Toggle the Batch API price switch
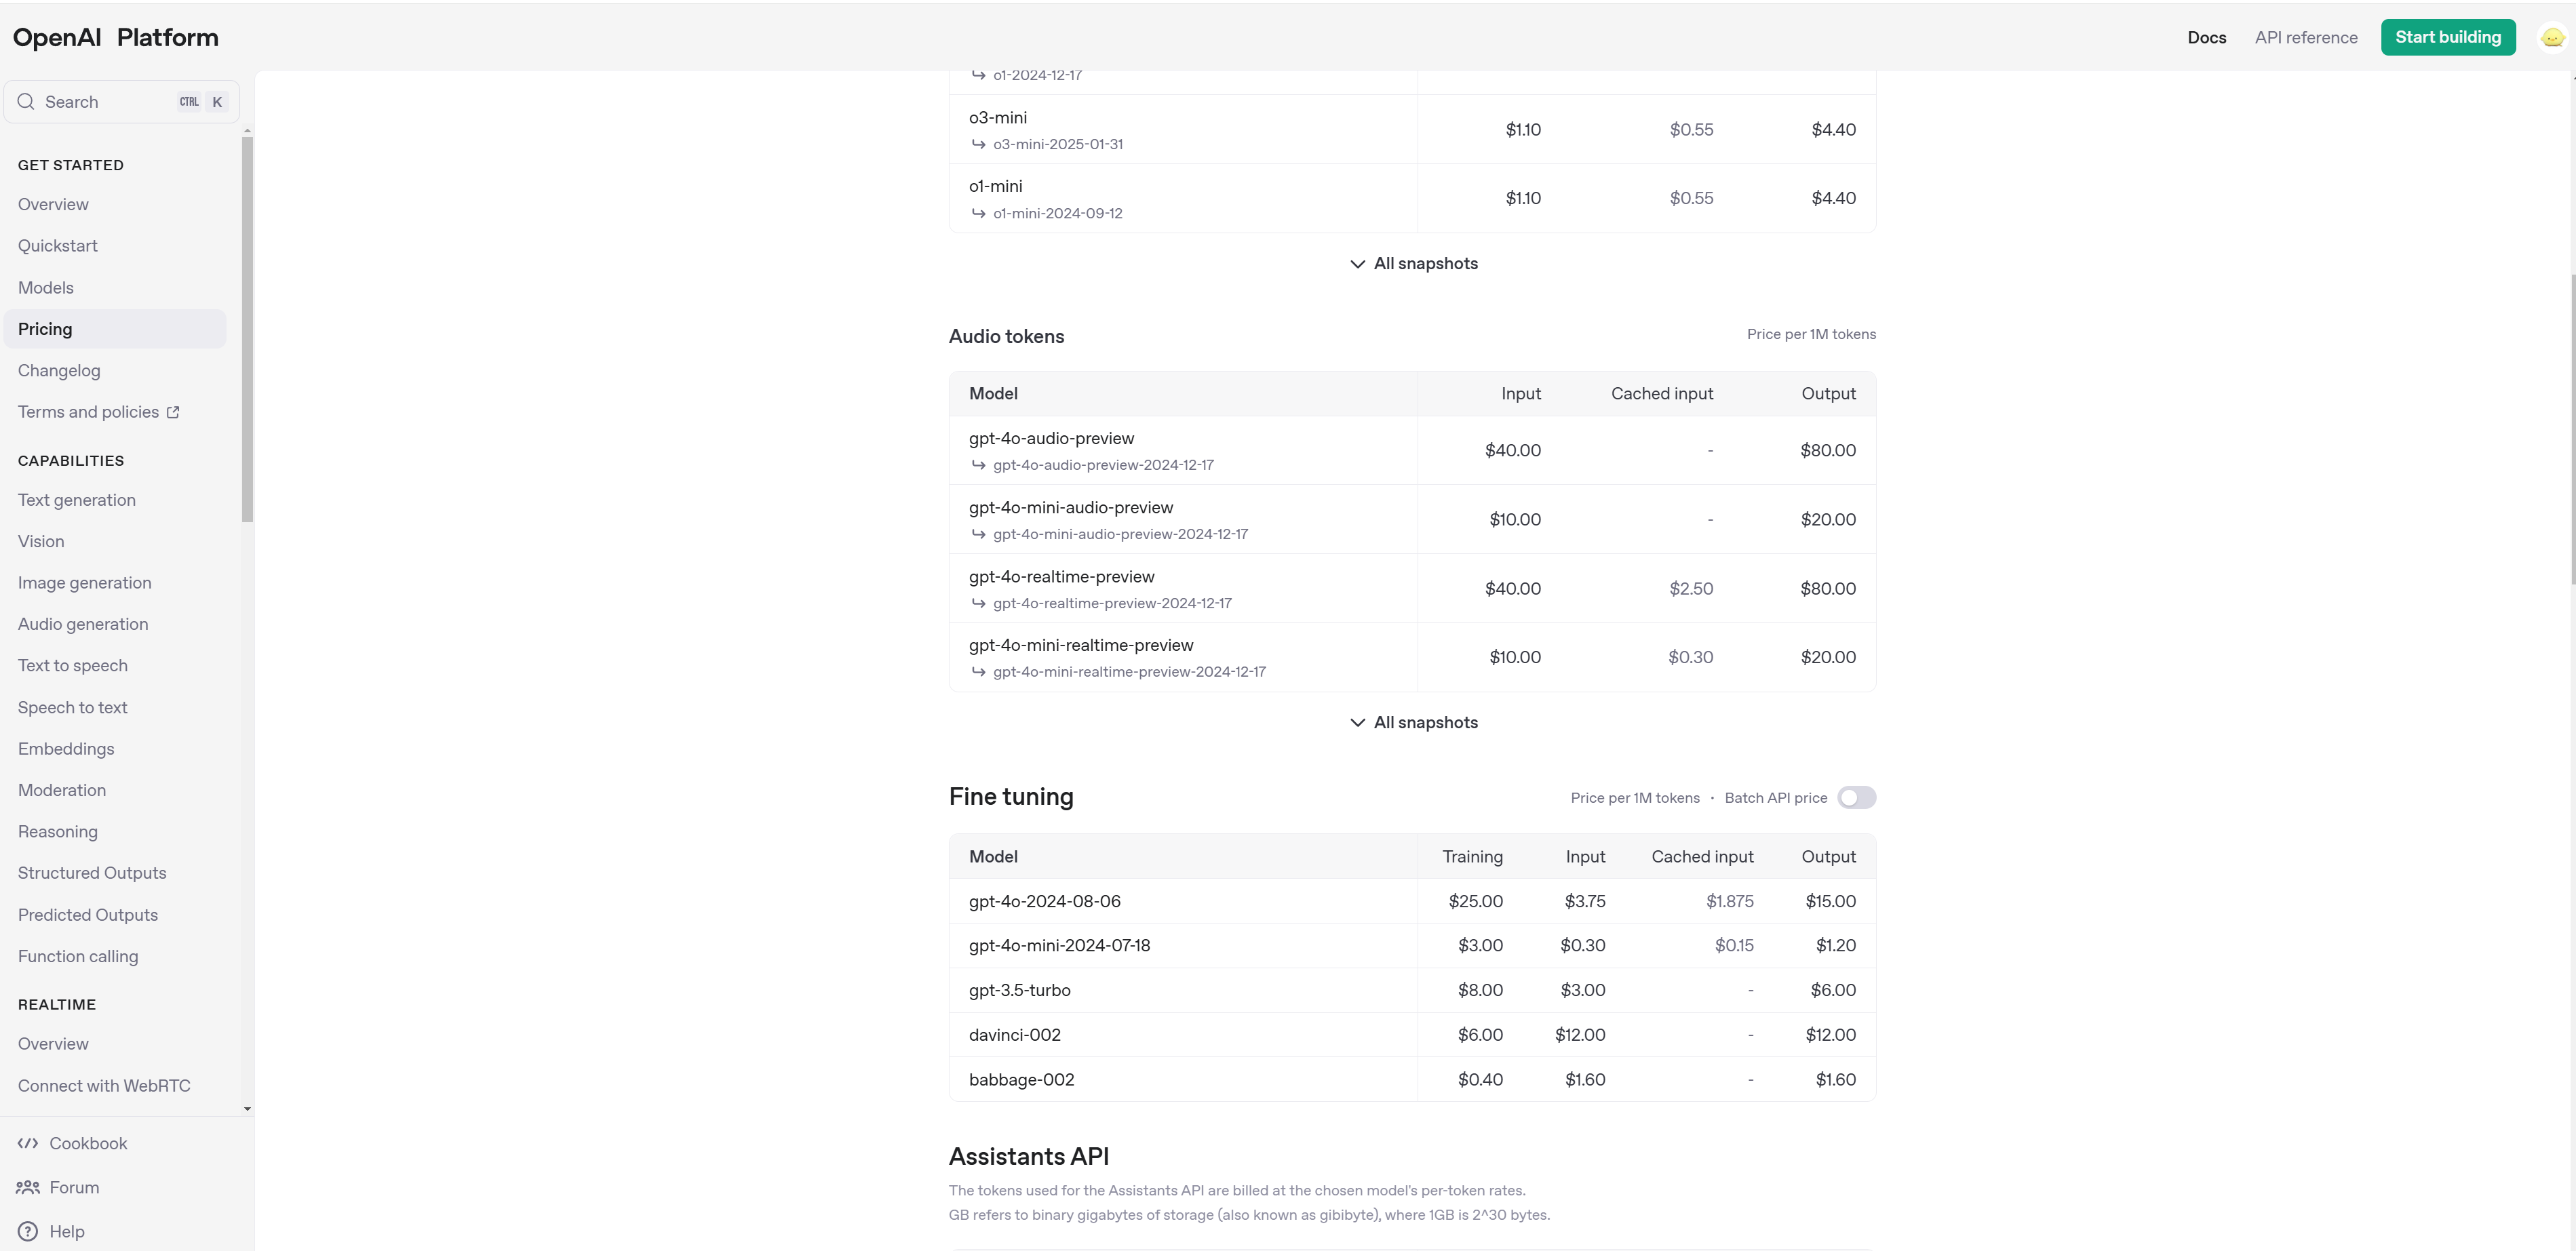The width and height of the screenshot is (2576, 1251). (x=1856, y=798)
